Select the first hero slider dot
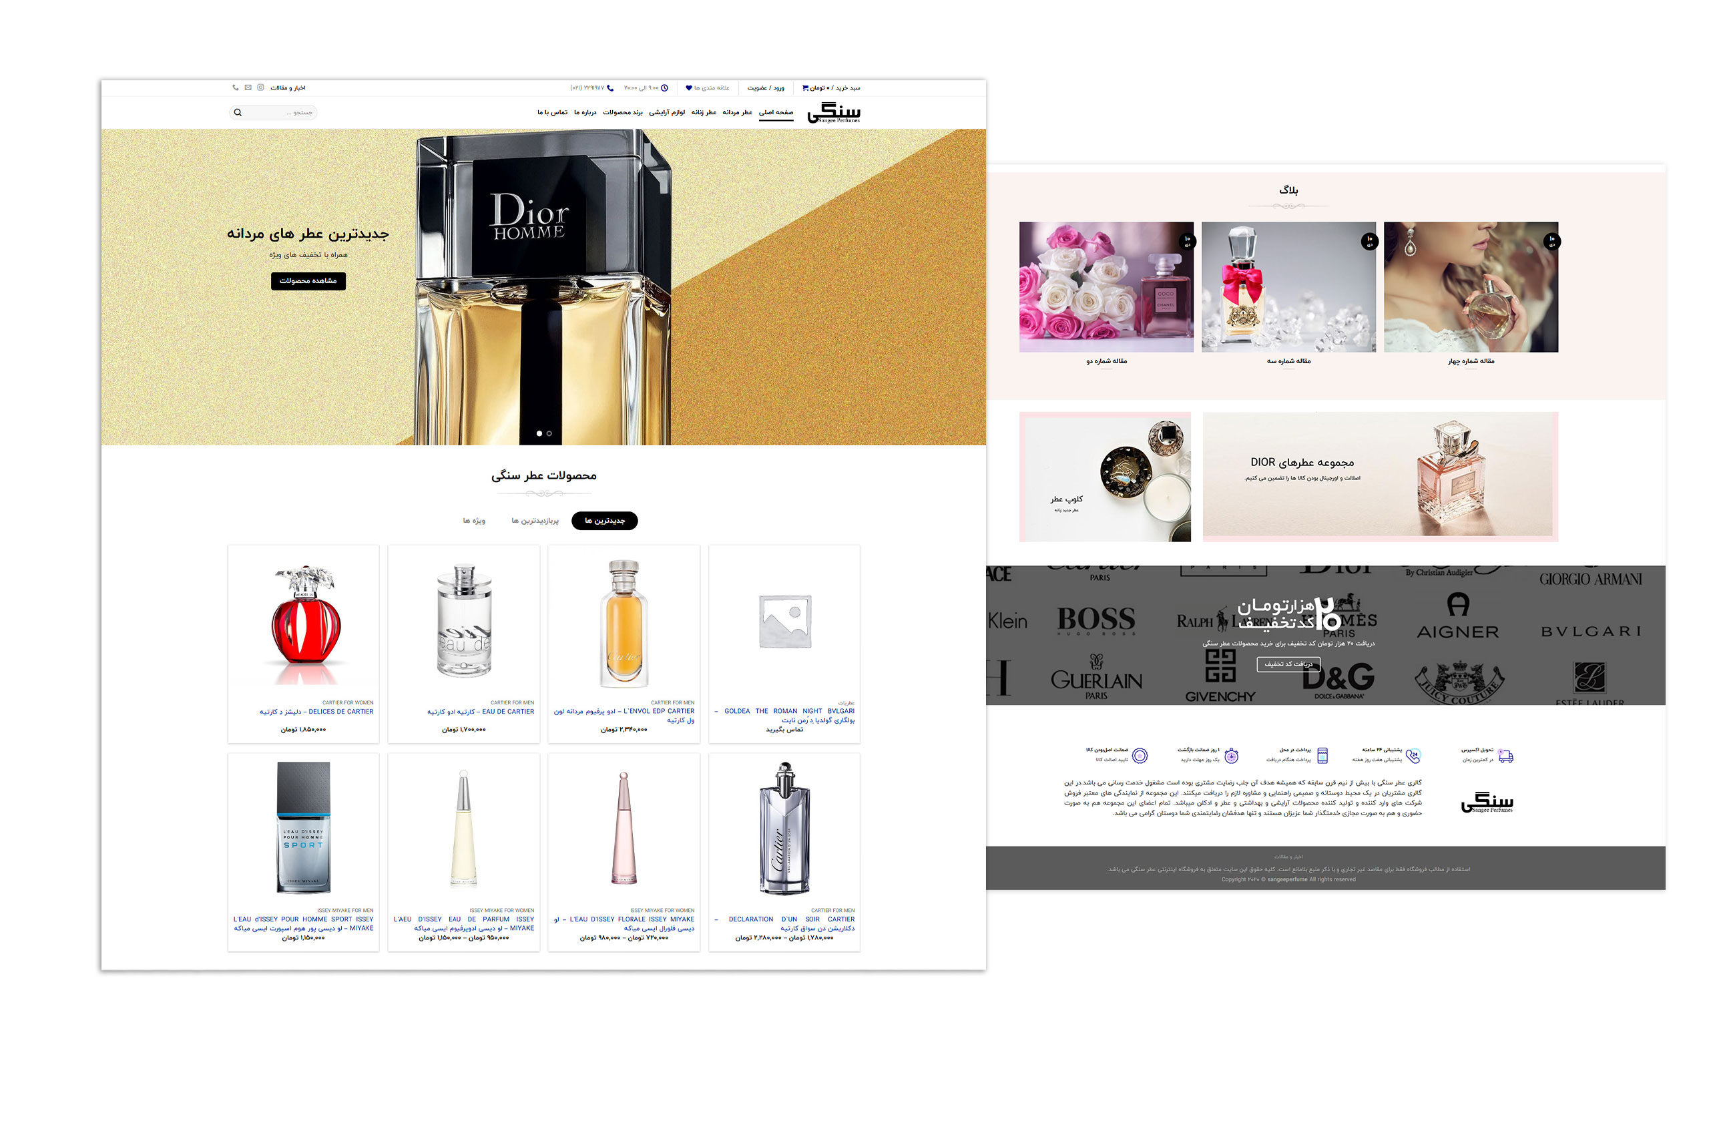Image resolution: width=1709 pixels, height=1141 pixels. click(539, 434)
